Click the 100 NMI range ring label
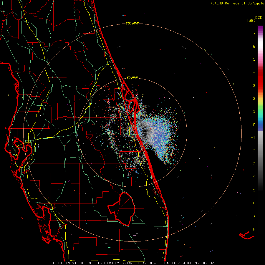 point(132,23)
